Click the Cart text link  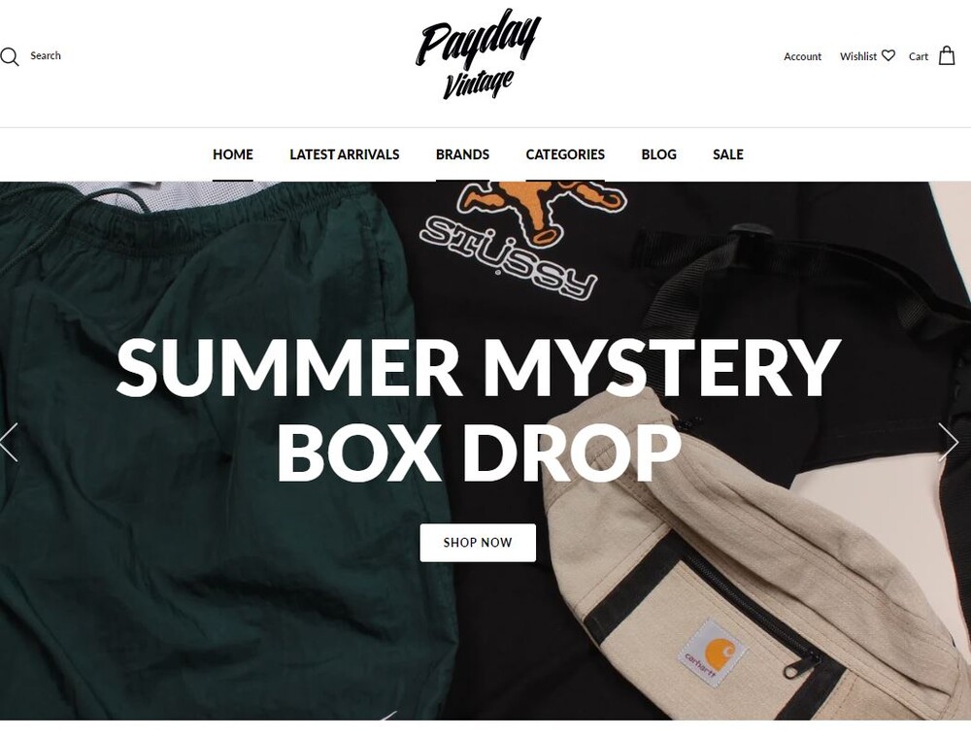[919, 56]
